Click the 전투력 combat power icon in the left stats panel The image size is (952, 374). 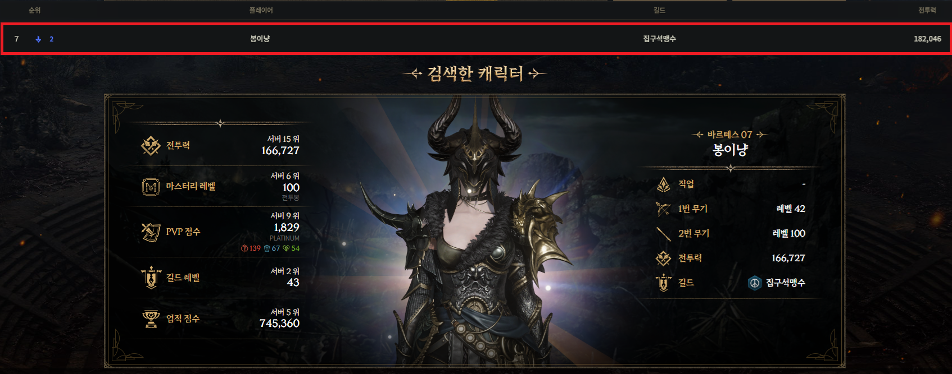pos(151,146)
